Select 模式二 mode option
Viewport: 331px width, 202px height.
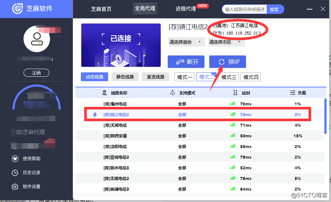tap(206, 77)
